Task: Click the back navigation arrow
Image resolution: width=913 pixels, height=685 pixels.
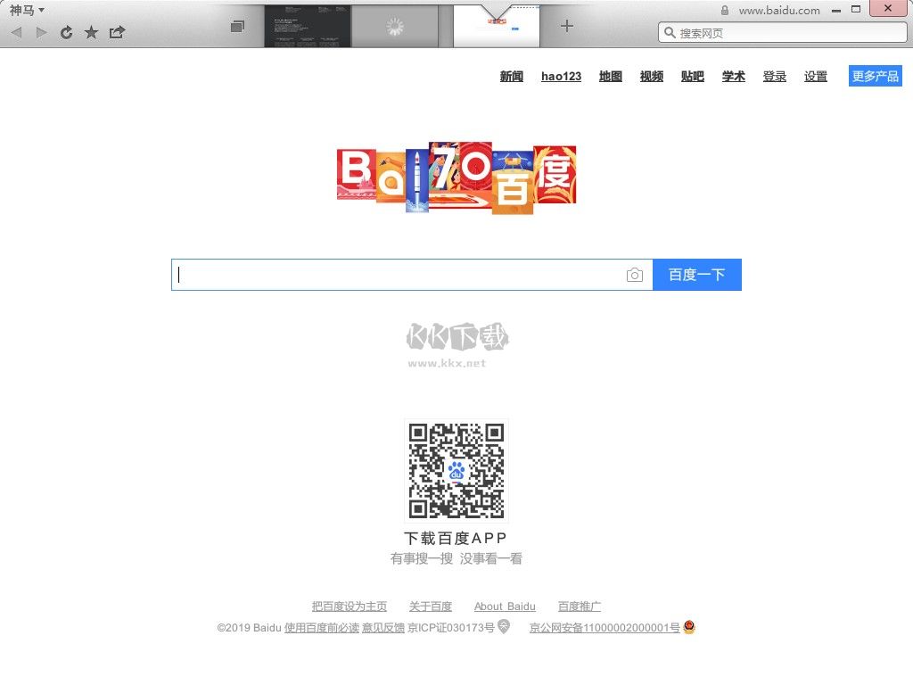Action: point(16,31)
